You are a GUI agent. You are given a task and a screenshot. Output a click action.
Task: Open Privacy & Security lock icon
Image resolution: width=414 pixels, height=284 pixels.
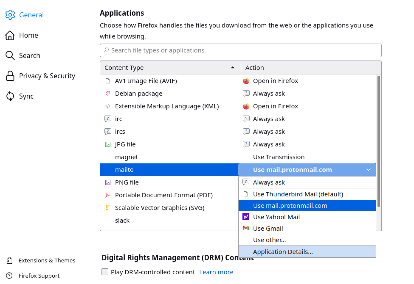10,76
